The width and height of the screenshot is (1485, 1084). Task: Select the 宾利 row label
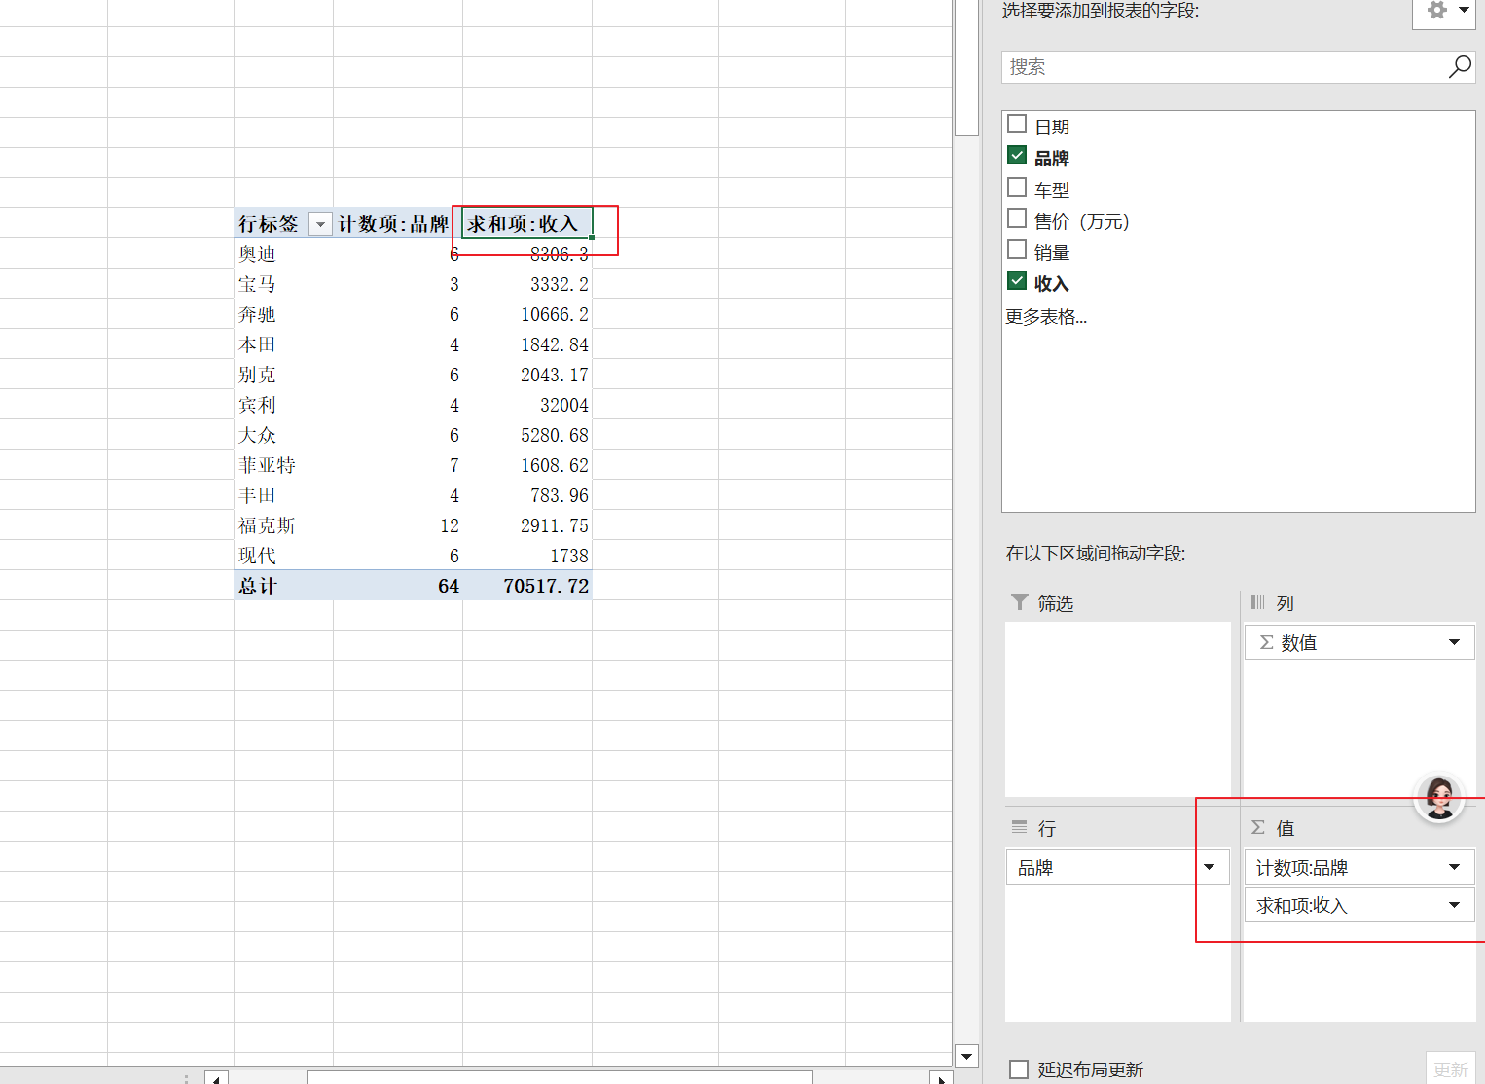(283, 405)
